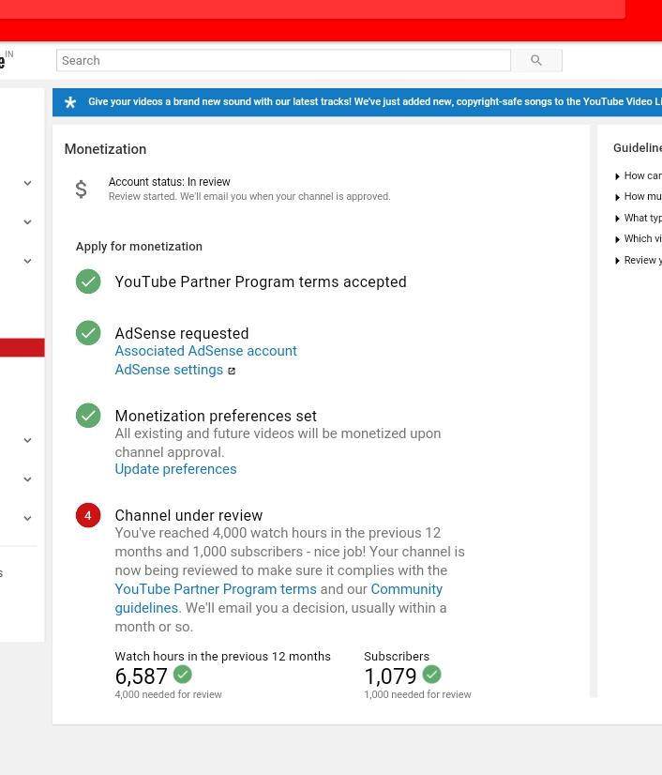The image size is (662, 775).
Task: Click the Monetization heading
Action: (x=105, y=149)
